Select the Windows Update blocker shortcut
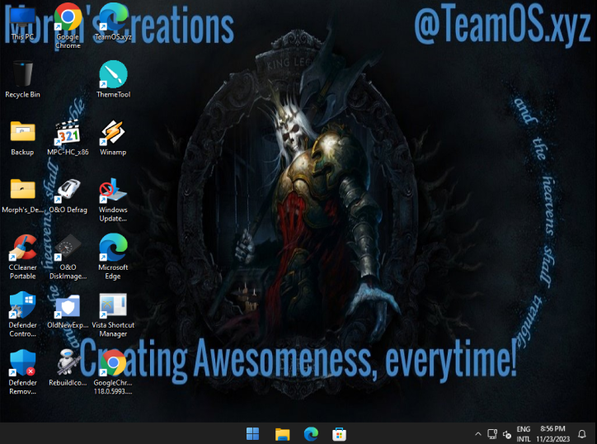 [113, 200]
